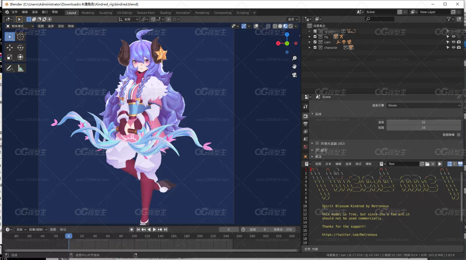Expand the cam collection tree
Viewport: 466px width, 260px height.
pos(309,42)
